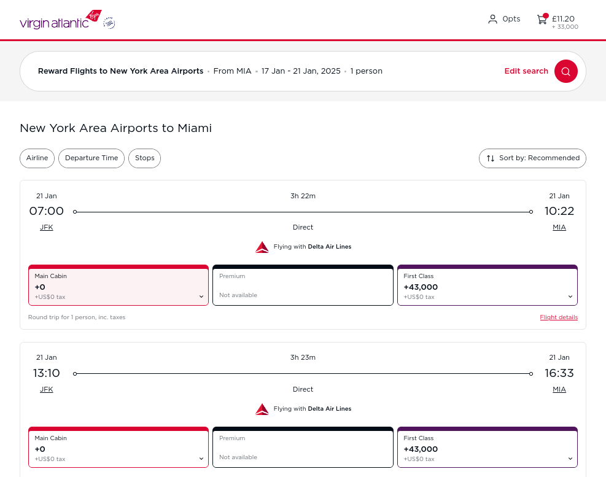
Task: Click the 1 person passenger text
Action: 366,71
